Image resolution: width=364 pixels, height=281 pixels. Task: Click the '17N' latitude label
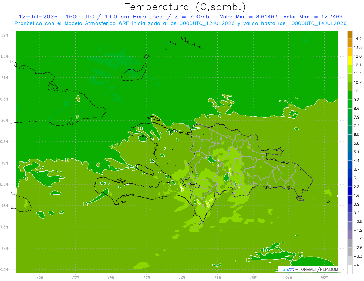coord(5,248)
